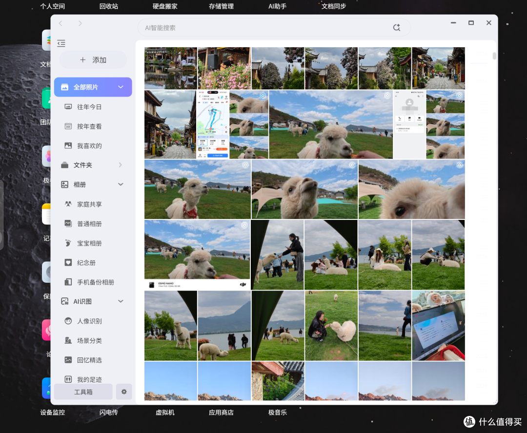Expand the 全部照片 dropdown chevron
Screen dimensions: 527x433
pos(121,87)
